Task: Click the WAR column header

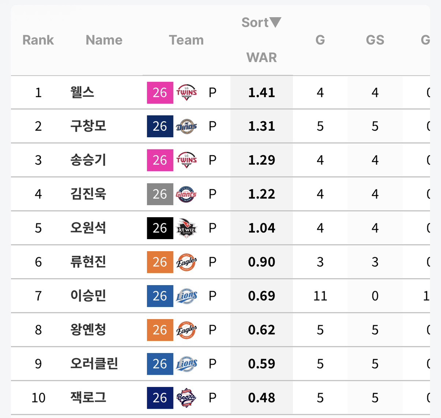Action: tap(261, 57)
